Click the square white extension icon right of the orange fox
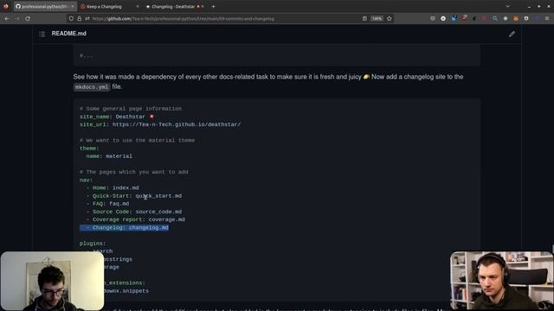Screen dimensions: 554x311 coord(526,18)
